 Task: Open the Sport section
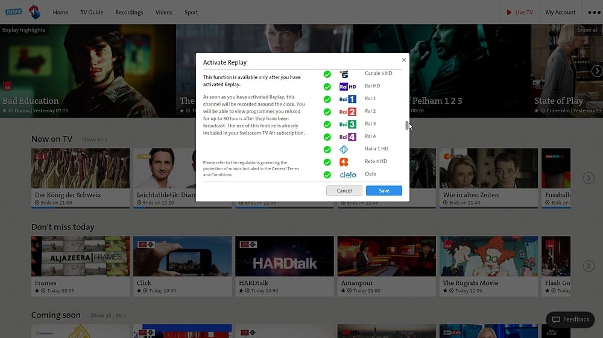tap(191, 12)
